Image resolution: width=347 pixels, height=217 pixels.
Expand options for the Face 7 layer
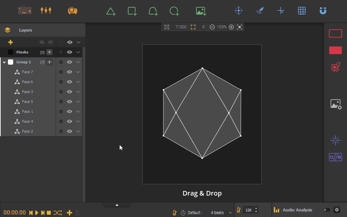78,72
